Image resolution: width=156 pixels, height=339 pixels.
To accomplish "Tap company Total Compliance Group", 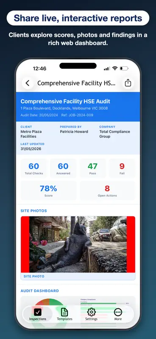I will 115,134.
